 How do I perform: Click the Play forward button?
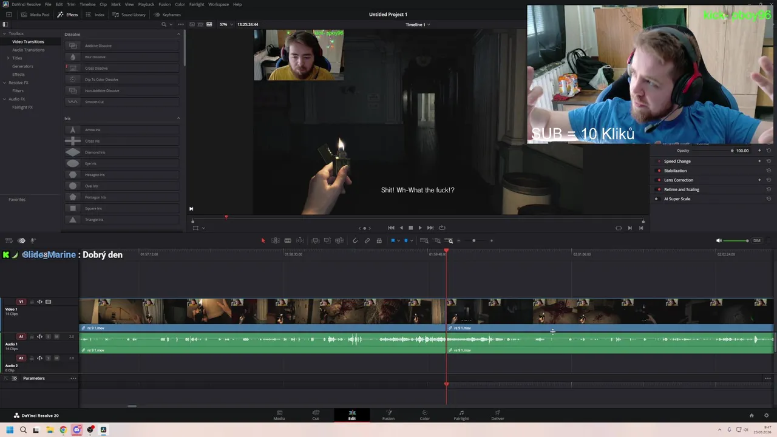[x=420, y=228]
